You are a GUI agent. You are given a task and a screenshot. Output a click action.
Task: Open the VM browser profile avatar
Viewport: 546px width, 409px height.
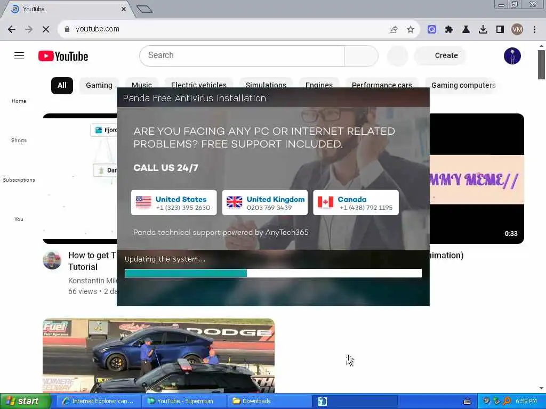click(x=517, y=30)
